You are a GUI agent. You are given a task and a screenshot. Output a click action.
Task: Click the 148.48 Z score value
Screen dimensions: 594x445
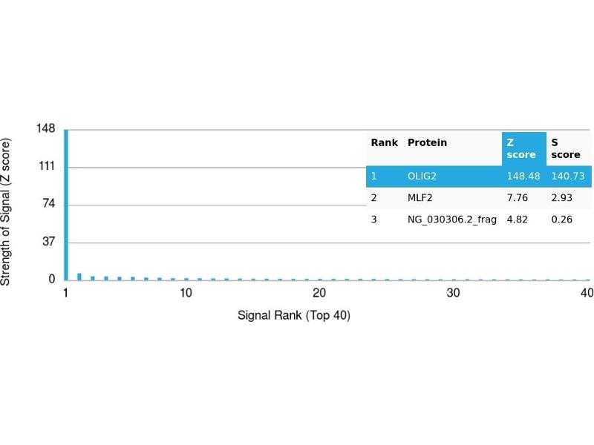coord(522,176)
